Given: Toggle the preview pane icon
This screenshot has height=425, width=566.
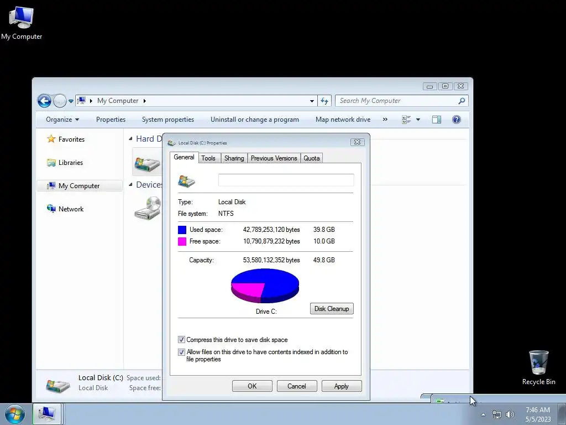Looking at the screenshot, I should click(x=437, y=120).
